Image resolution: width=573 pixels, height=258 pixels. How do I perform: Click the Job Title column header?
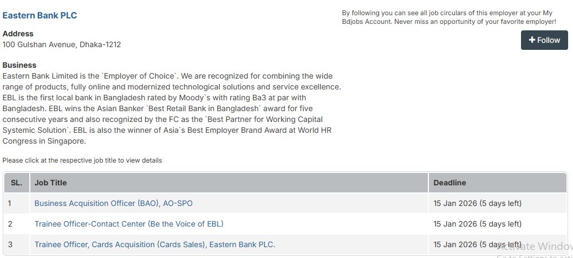coord(50,183)
